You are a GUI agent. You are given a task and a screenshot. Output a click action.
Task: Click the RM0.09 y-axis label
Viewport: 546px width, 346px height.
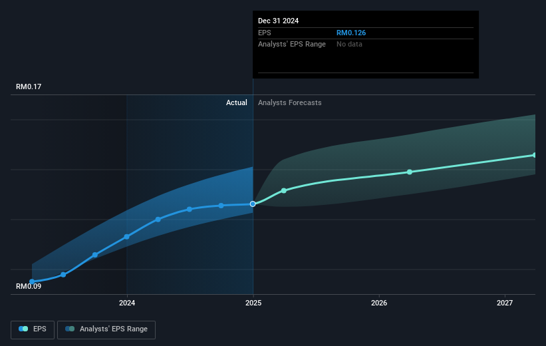(x=29, y=286)
